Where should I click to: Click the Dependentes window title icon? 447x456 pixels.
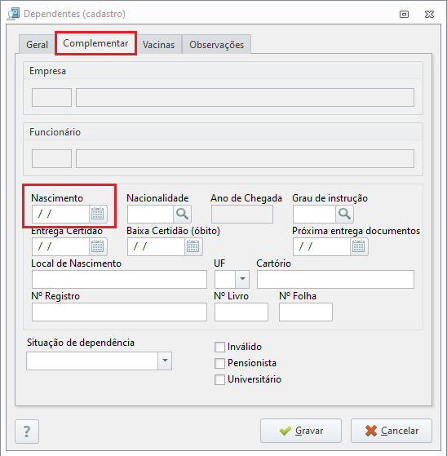point(13,14)
